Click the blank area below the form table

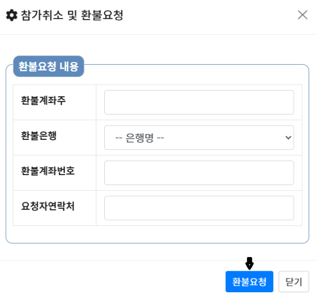click(x=157, y=234)
